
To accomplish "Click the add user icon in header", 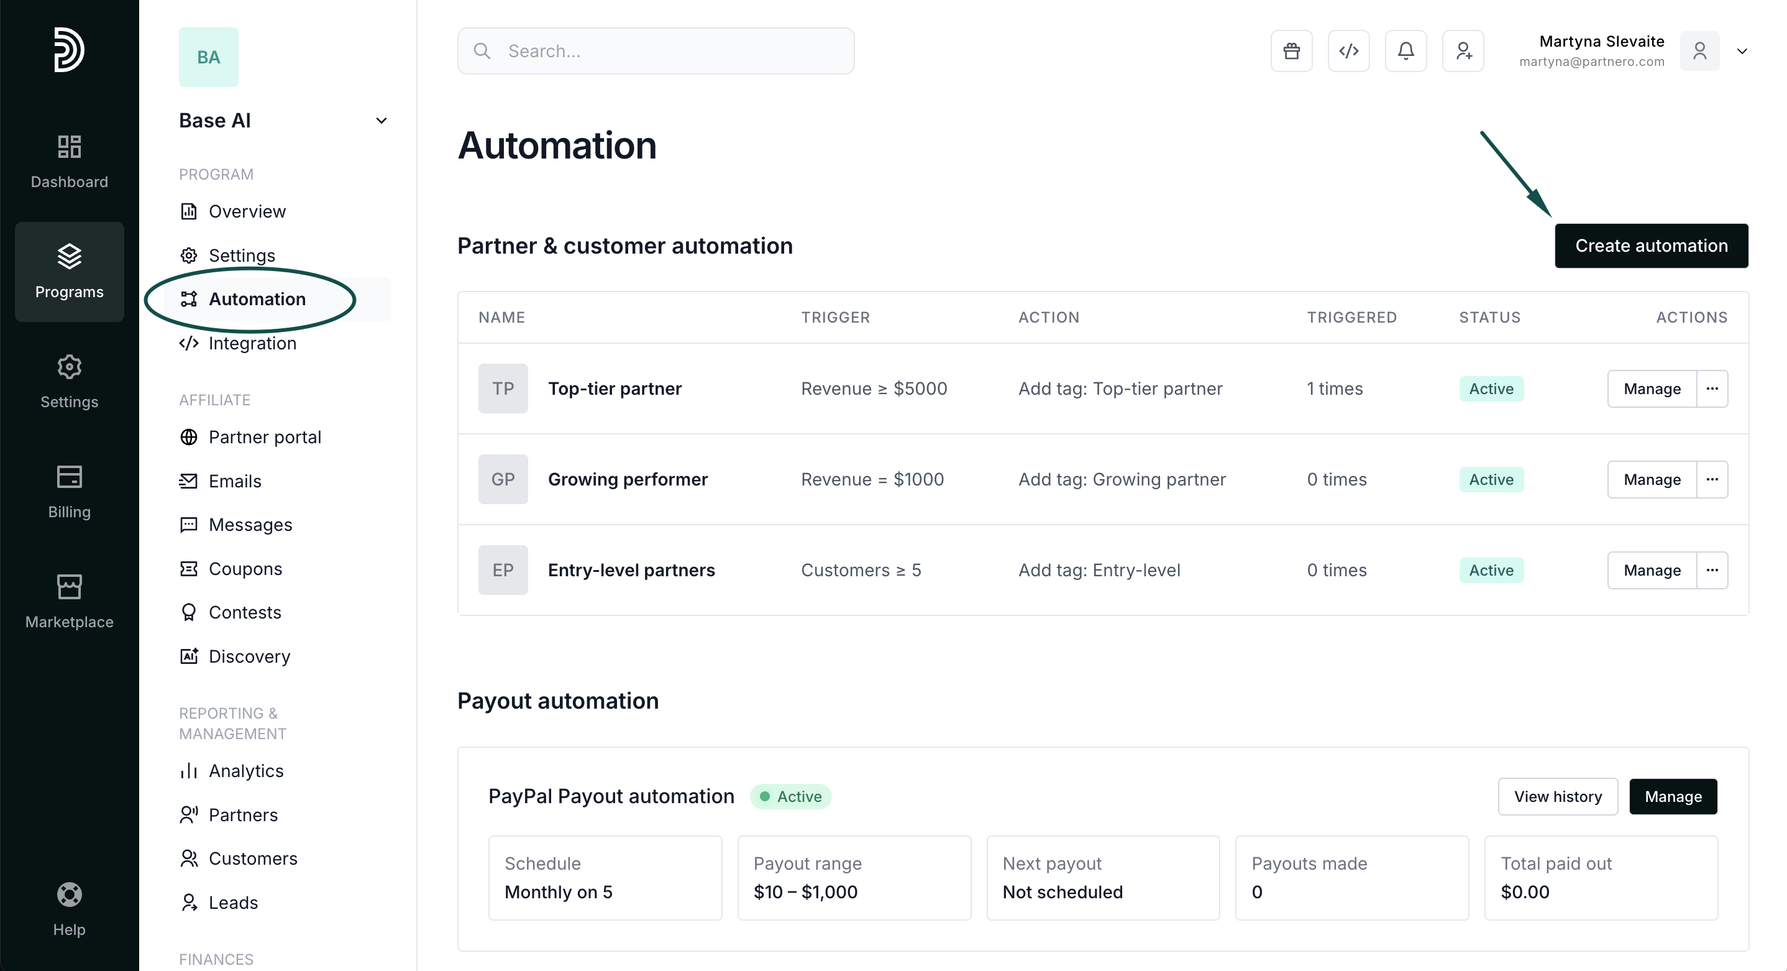I will click(1462, 51).
